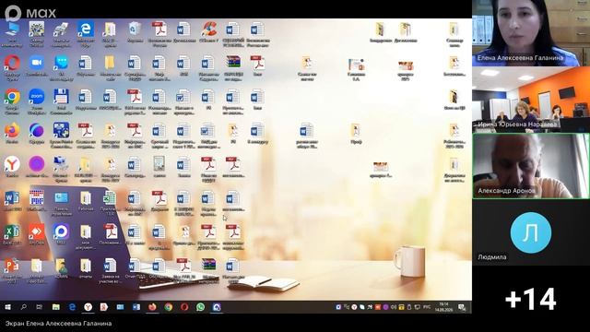Switch to Yandex browser in the taskbar
590x332 pixels.
[x=88, y=307]
